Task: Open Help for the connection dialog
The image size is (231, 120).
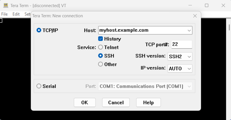Action: click(x=149, y=102)
